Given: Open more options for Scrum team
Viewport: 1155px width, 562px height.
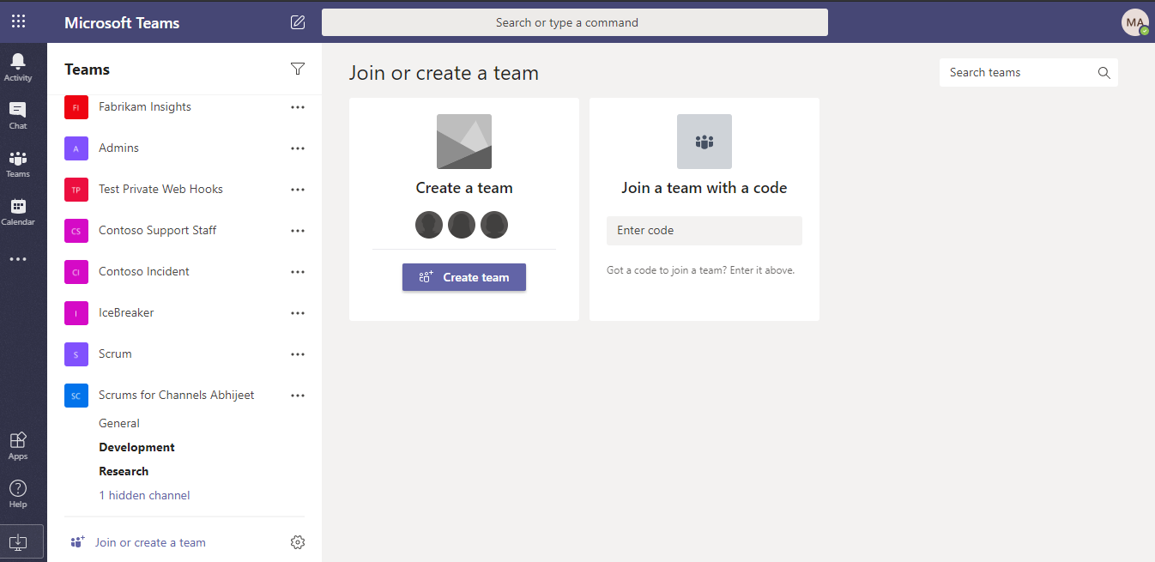Looking at the screenshot, I should tap(298, 354).
